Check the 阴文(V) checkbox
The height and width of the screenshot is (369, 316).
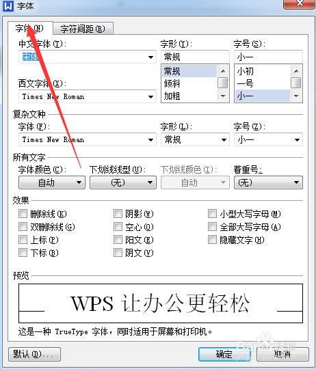(x=118, y=253)
